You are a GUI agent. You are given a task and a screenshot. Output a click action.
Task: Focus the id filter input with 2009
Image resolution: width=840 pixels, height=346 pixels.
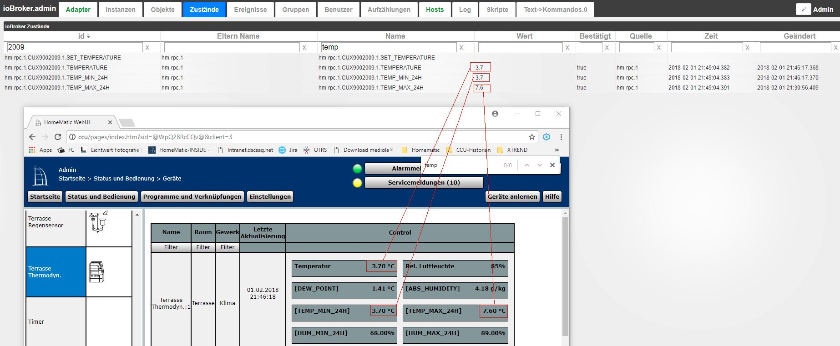click(x=75, y=47)
